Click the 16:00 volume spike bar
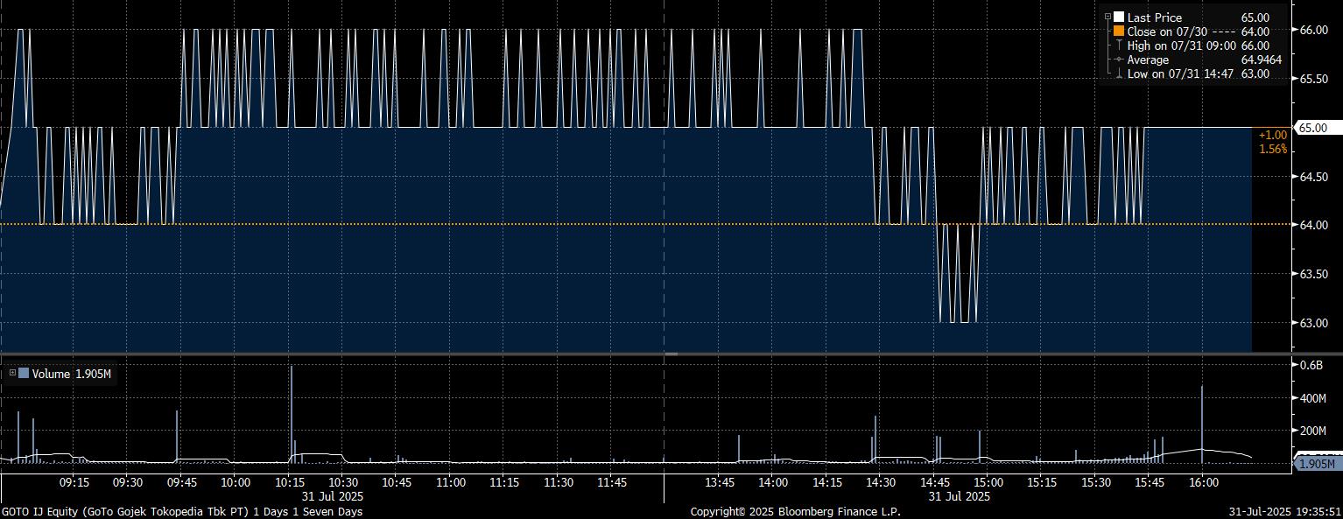The image size is (1343, 519). coord(1202,420)
